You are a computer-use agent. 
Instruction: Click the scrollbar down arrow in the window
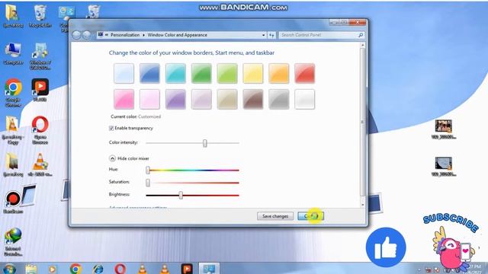pos(363,205)
